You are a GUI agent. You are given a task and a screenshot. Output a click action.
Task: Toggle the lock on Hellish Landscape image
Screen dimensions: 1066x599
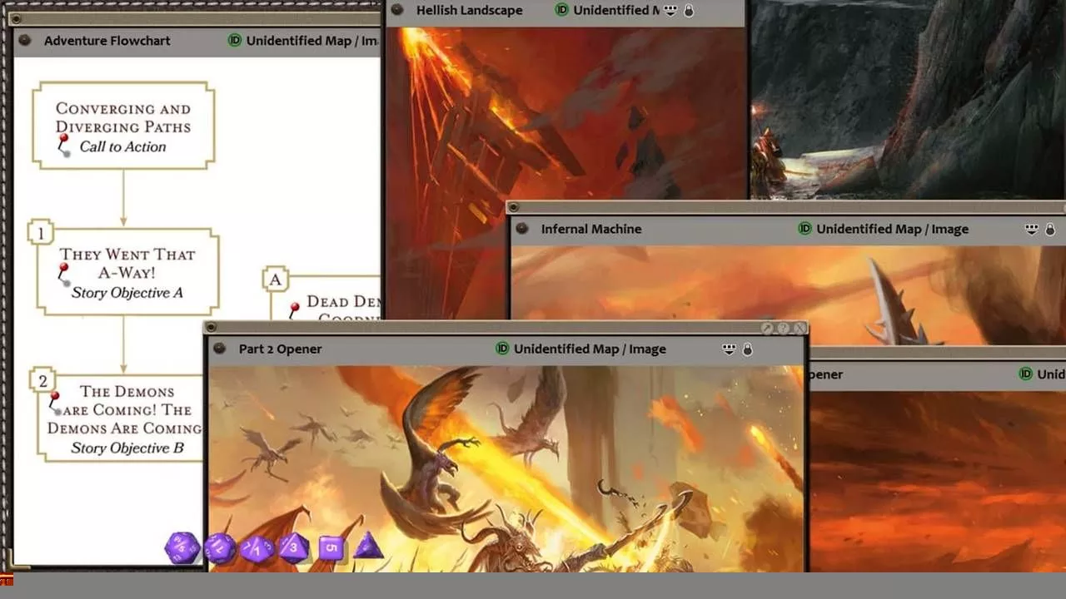pos(689,11)
